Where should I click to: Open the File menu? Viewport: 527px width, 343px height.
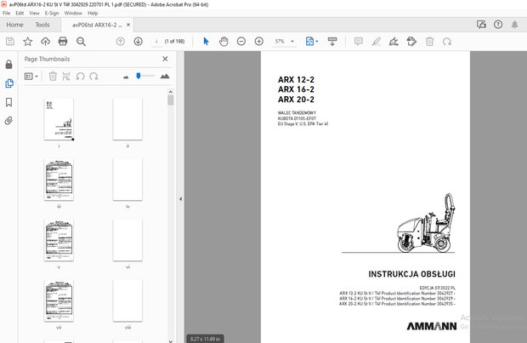[7, 13]
